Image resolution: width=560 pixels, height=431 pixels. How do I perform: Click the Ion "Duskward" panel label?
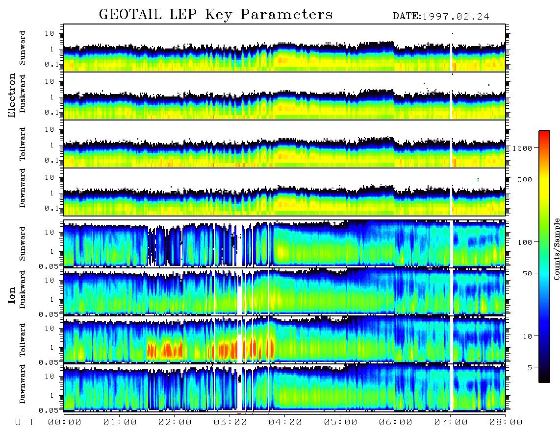23,289
